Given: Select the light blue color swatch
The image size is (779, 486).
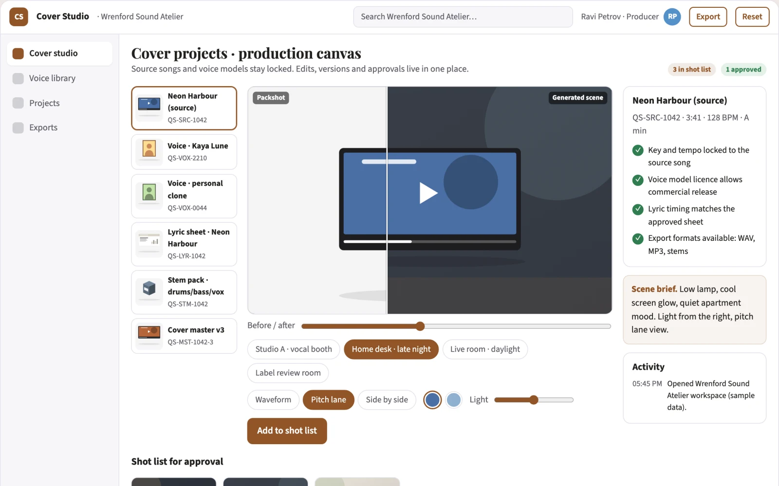Looking at the screenshot, I should [x=454, y=400].
